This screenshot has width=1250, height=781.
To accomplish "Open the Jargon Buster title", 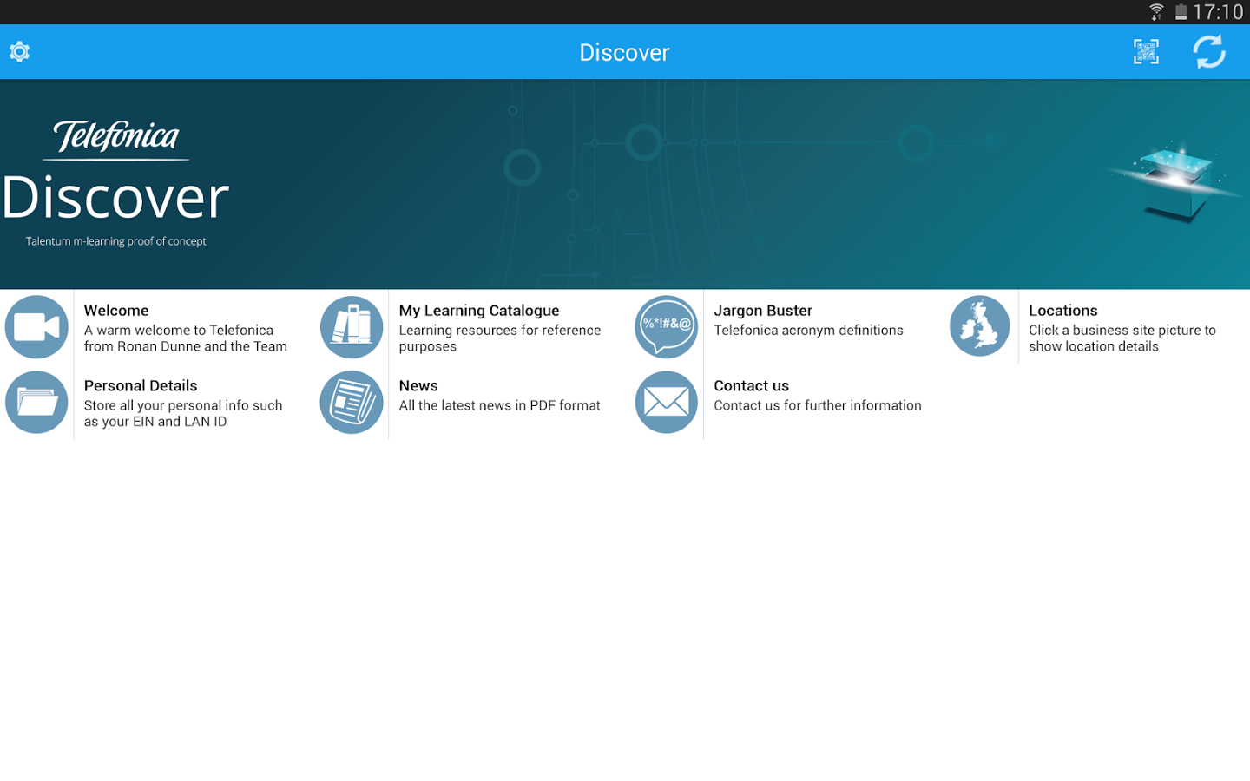I will 763,311.
